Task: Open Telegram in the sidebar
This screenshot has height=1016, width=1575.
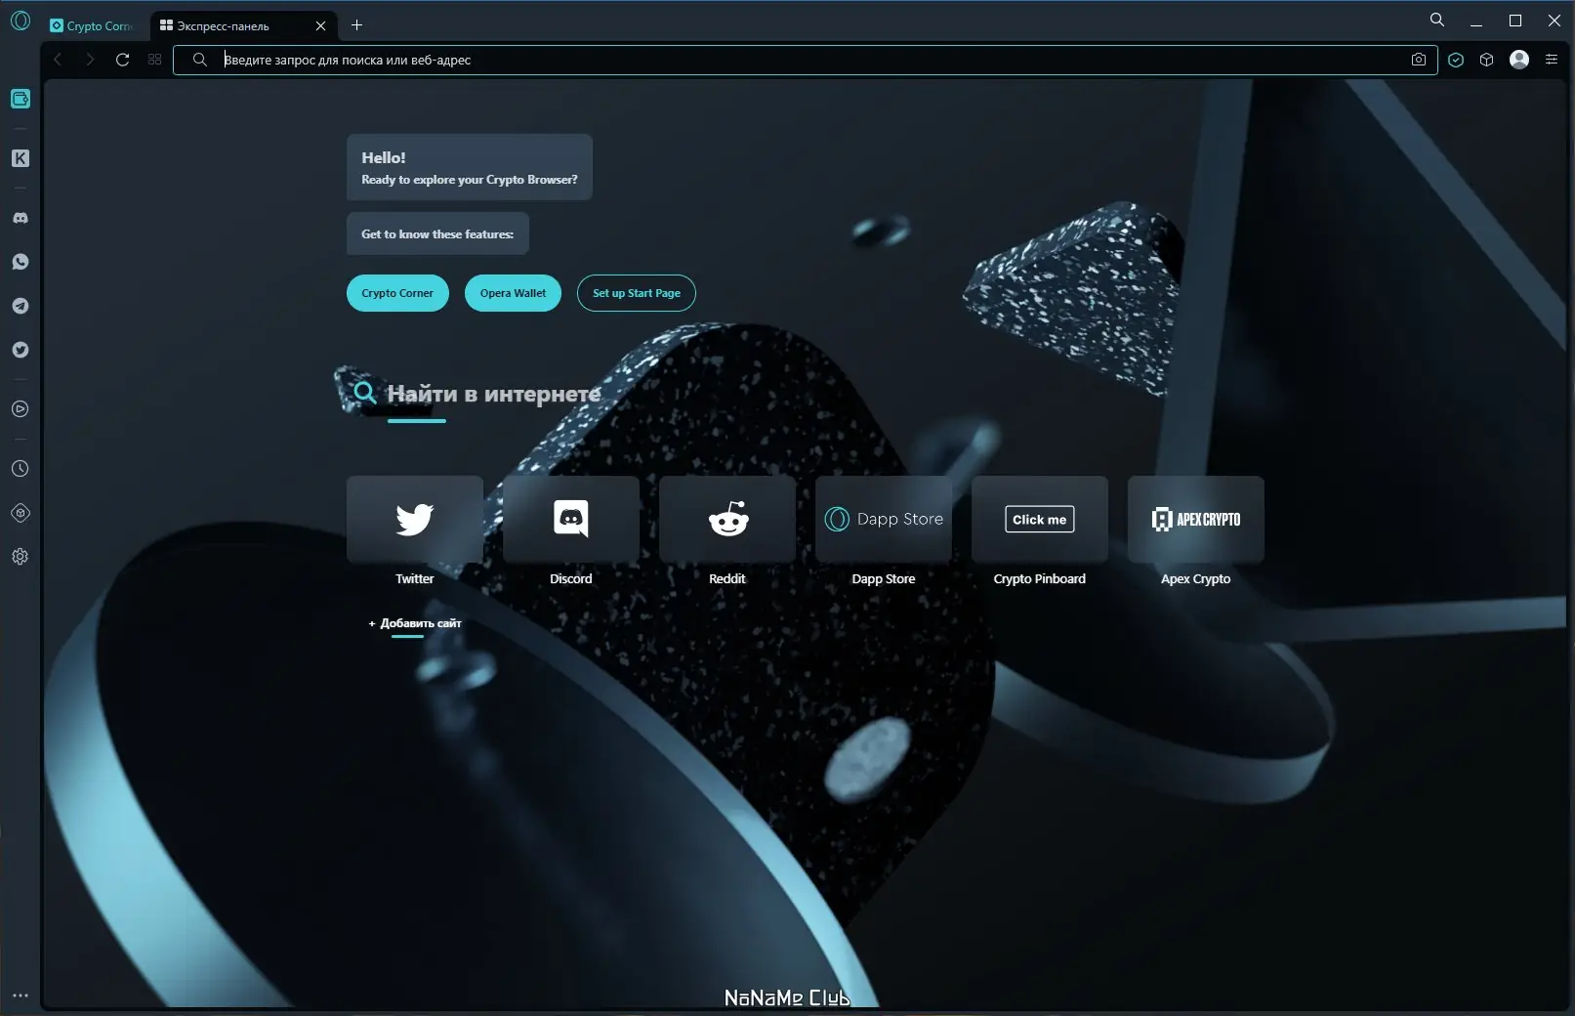Action: click(x=21, y=306)
